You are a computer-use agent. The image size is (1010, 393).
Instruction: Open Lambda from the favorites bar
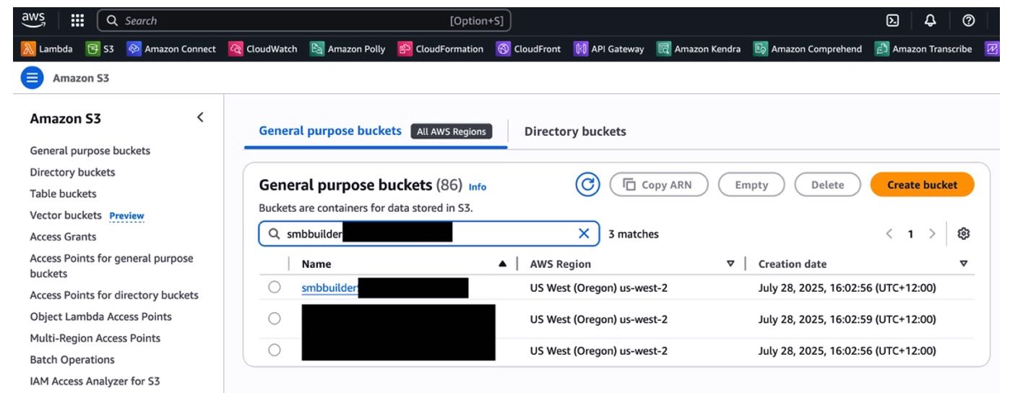coord(48,49)
